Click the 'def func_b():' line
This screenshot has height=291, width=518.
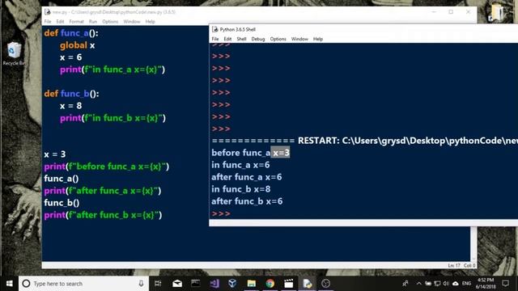click(72, 94)
